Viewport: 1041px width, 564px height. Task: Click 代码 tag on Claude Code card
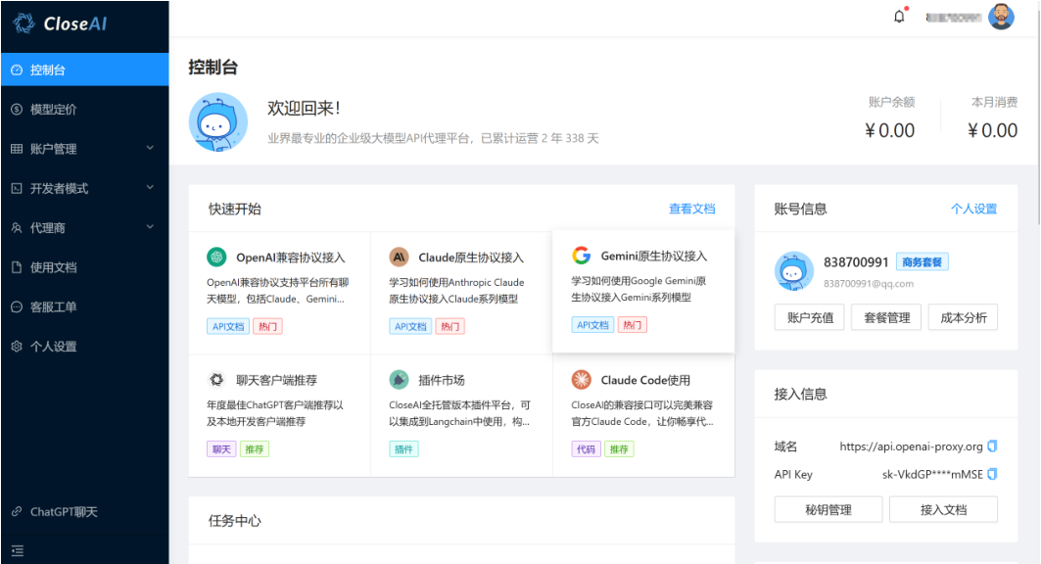(x=587, y=449)
